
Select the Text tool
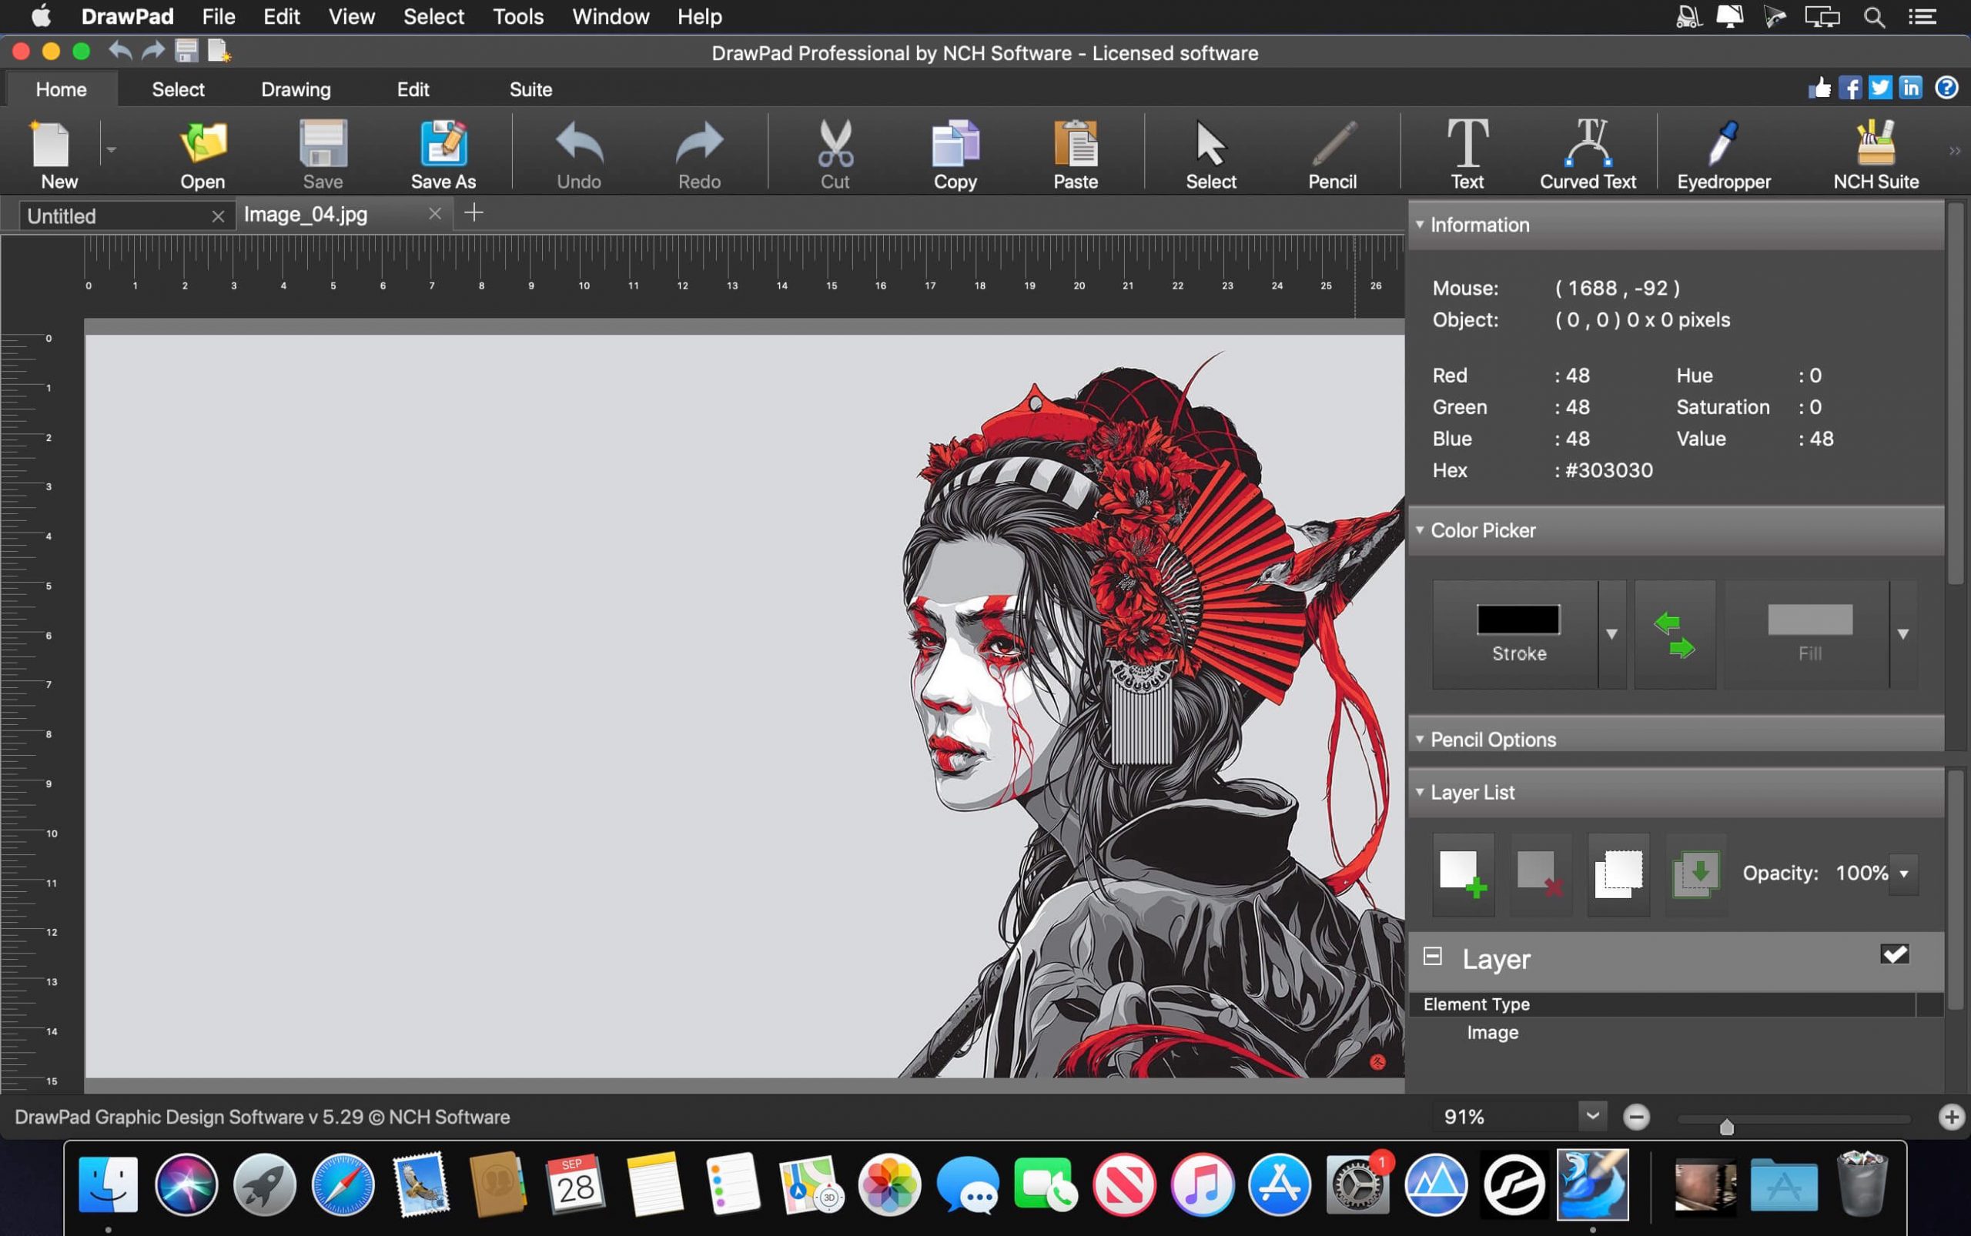pos(1467,152)
